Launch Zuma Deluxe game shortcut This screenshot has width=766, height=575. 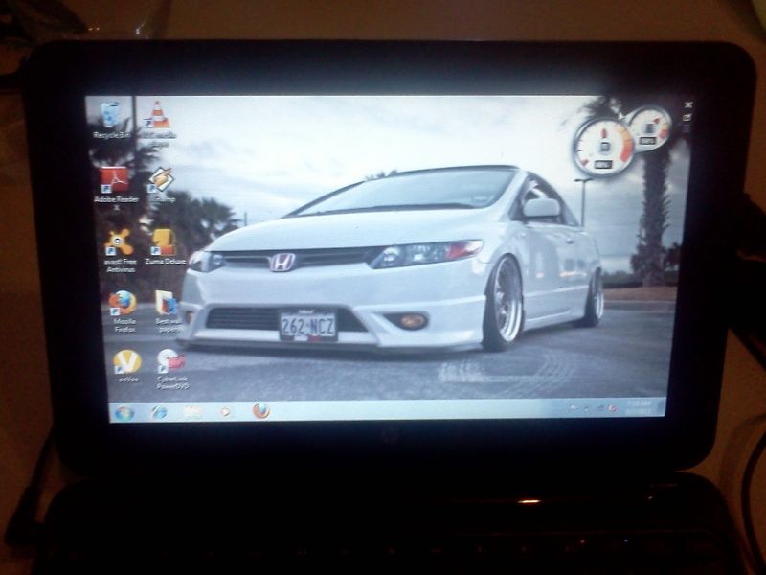tap(165, 247)
